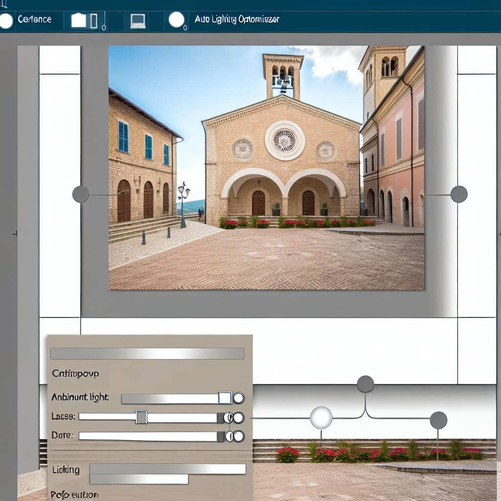This screenshot has height=501, width=501.
Task: Open the gradient bar at top of panel
Action: point(147,354)
